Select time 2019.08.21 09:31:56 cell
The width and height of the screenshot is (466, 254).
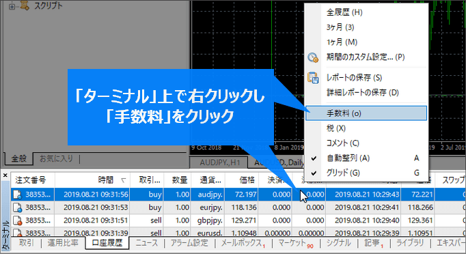click(x=96, y=195)
